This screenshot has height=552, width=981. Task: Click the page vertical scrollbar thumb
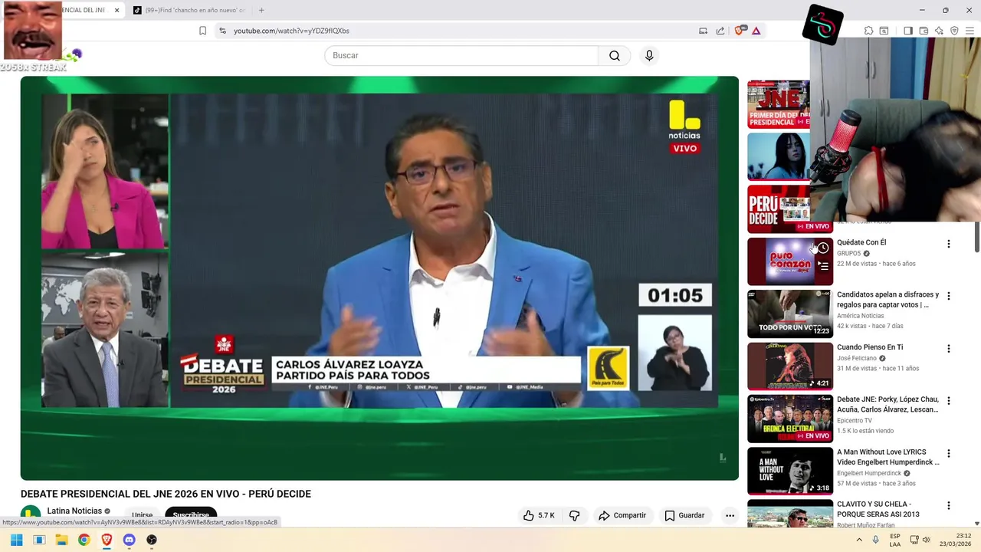coord(977,236)
